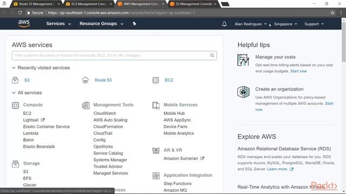
Task: Open Glacier under Storage
Action: (x=30, y=185)
